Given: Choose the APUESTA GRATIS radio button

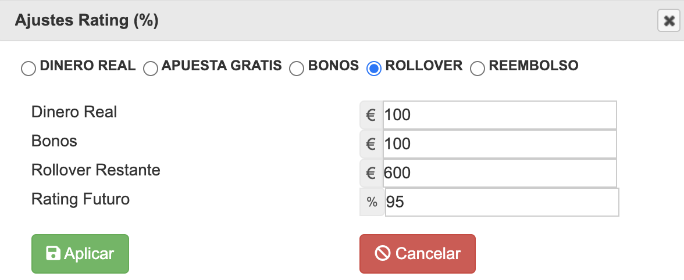Looking at the screenshot, I should click(x=151, y=69).
